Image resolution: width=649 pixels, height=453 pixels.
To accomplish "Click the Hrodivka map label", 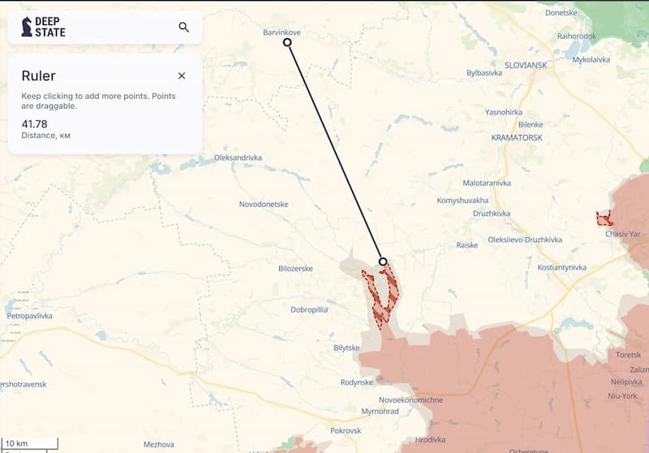I will tap(430, 440).
